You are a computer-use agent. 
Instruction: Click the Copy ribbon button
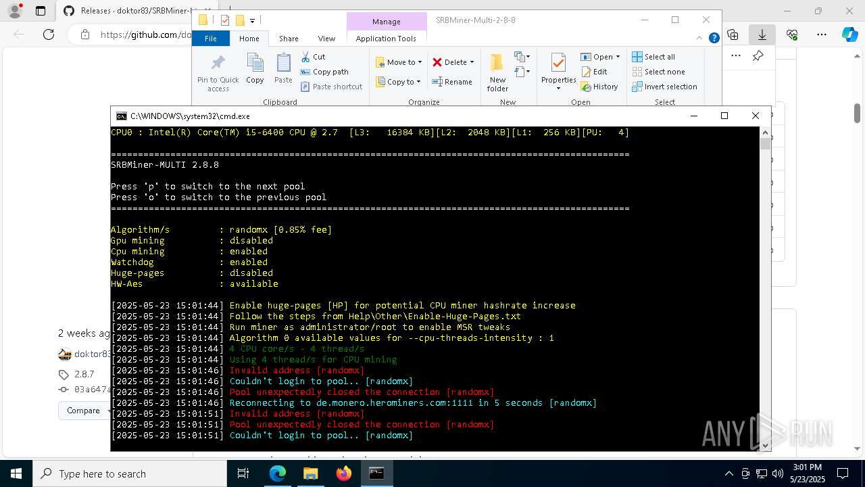tap(255, 69)
